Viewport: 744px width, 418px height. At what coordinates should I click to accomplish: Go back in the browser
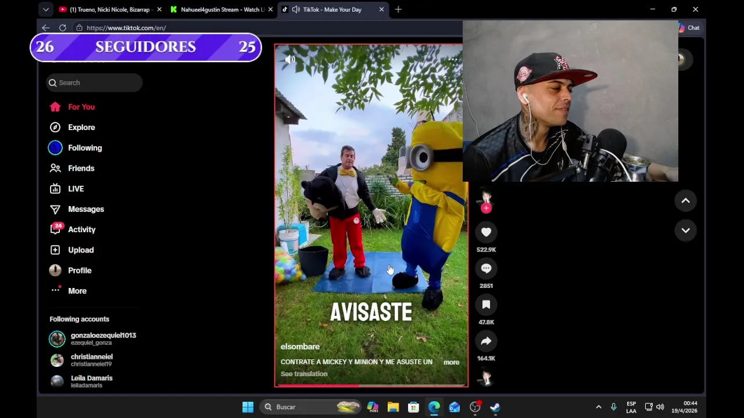coord(45,28)
